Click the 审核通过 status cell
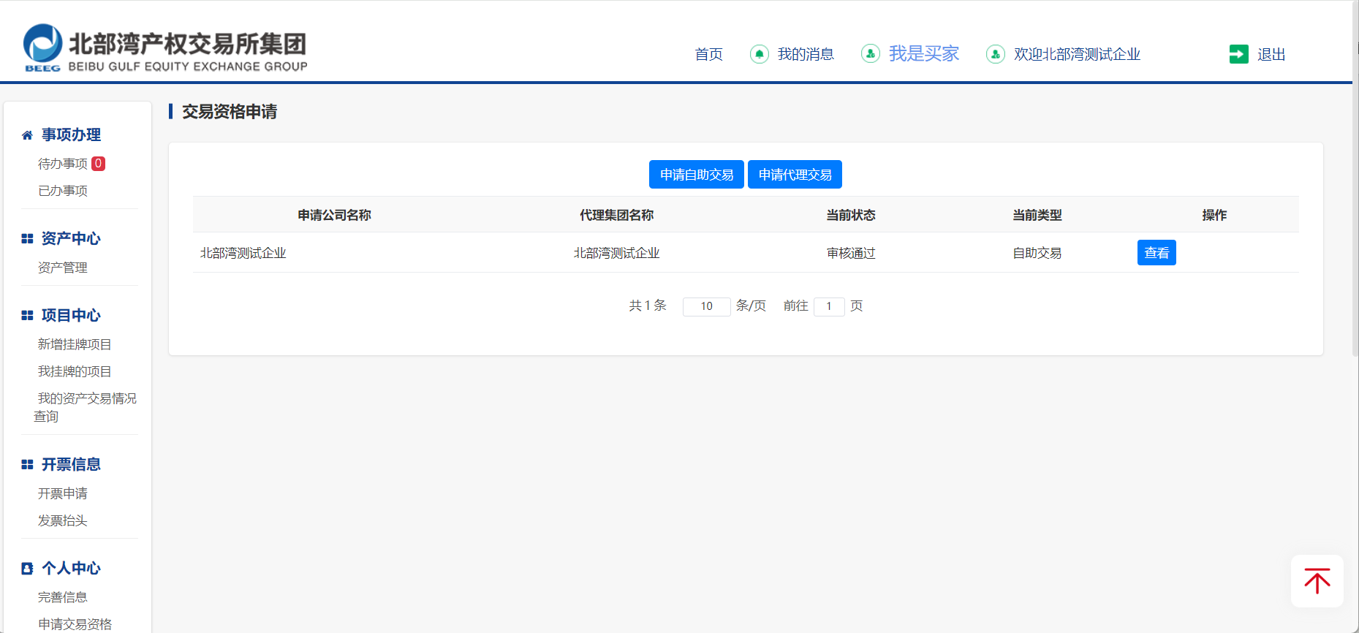Viewport: 1359px width, 633px height. click(x=851, y=253)
